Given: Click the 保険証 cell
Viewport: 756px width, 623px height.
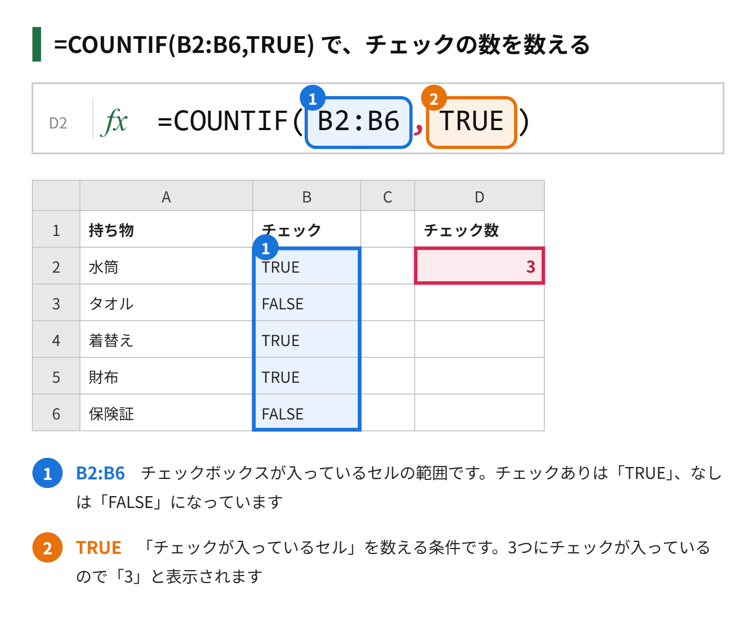Looking at the screenshot, I should point(166,413).
